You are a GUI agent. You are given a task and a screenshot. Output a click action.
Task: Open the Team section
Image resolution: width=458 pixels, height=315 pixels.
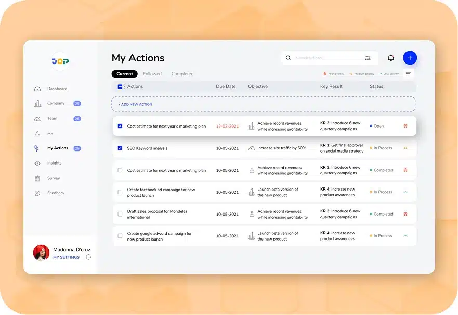click(x=52, y=118)
